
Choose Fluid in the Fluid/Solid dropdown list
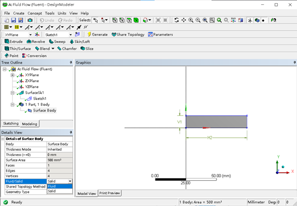tap(60, 186)
